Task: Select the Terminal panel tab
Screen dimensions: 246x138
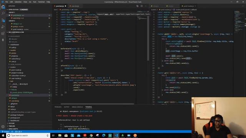Action: 89,107
